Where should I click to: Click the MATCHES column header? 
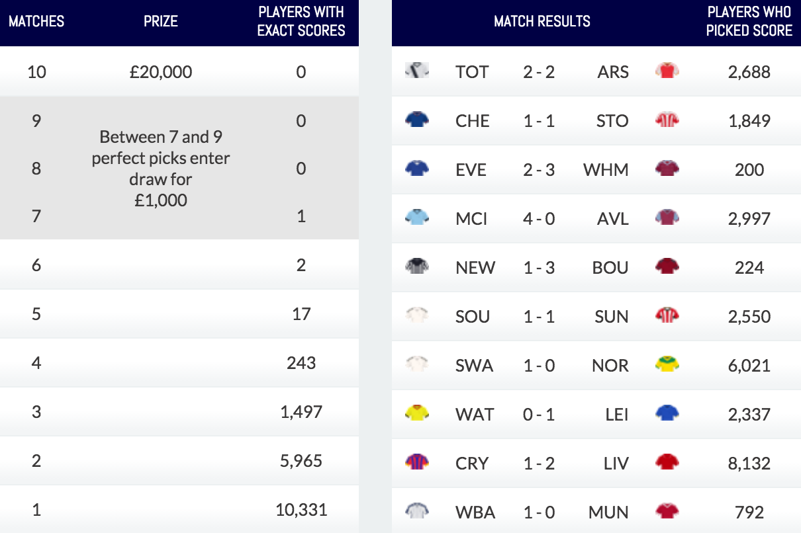coord(36,21)
